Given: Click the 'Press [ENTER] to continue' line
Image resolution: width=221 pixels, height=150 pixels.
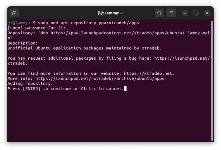Looking at the screenshot, I should pyautogui.click(x=66, y=89).
